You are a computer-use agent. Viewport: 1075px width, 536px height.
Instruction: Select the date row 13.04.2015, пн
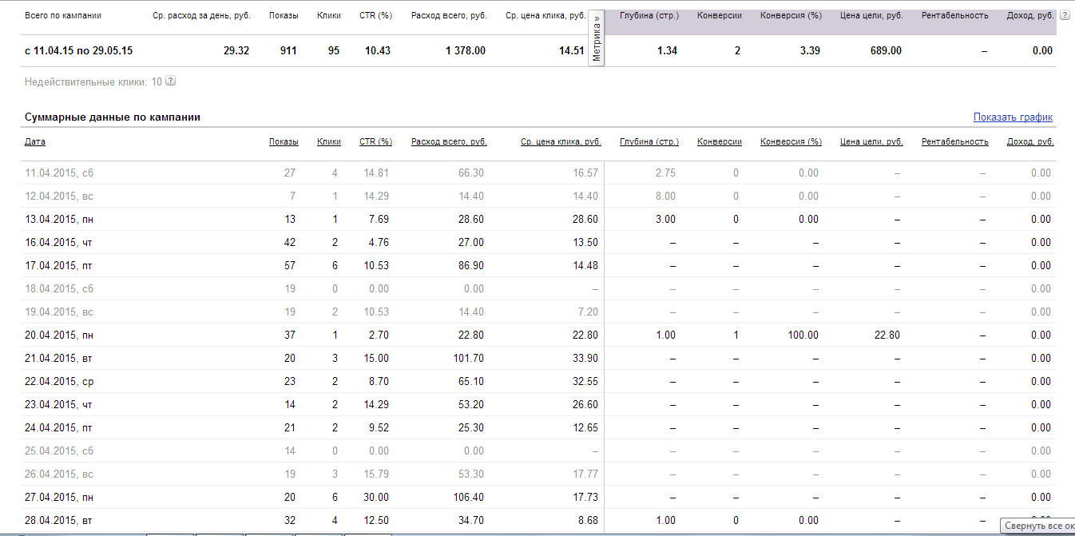pyautogui.click(x=59, y=220)
